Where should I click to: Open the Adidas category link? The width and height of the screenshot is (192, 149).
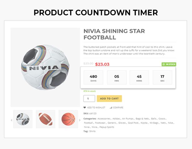116,119
